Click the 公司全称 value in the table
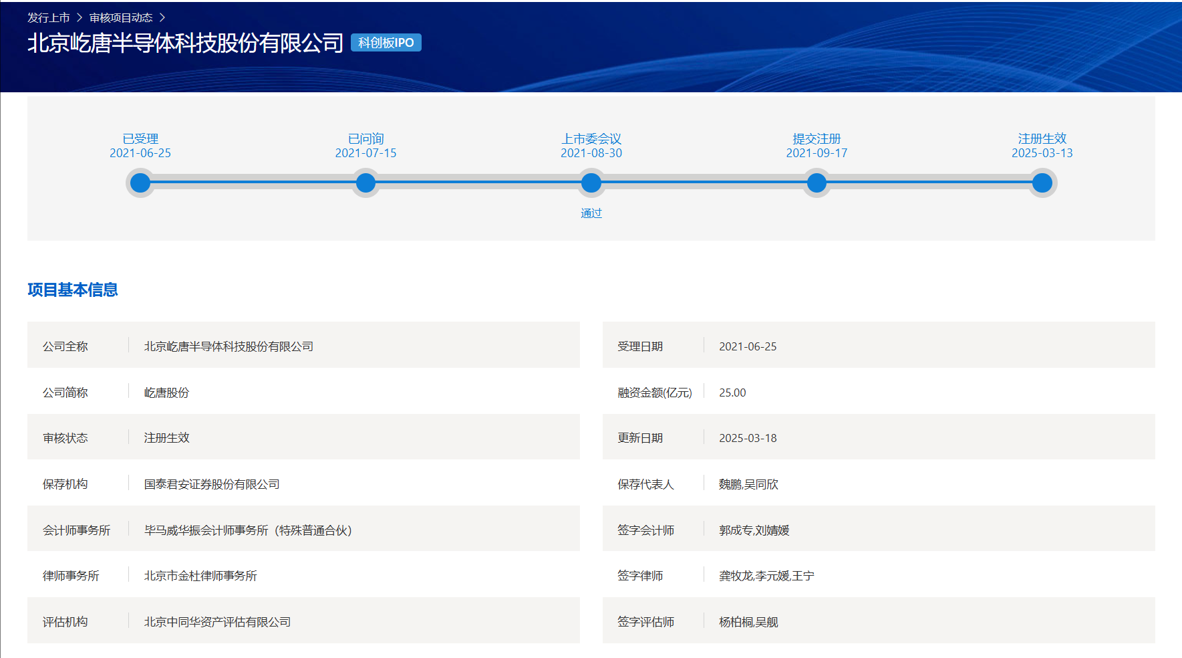 click(229, 346)
